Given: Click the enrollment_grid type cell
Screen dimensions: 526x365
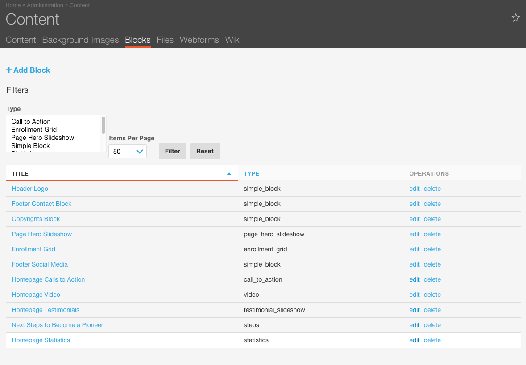Looking at the screenshot, I should [x=265, y=250].
